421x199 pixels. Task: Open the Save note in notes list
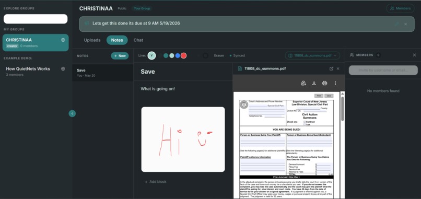click(102, 73)
